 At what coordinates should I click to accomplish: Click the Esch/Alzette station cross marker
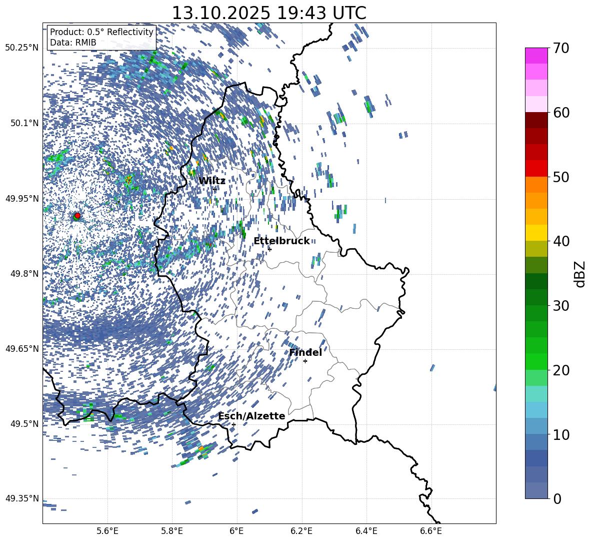(233, 424)
